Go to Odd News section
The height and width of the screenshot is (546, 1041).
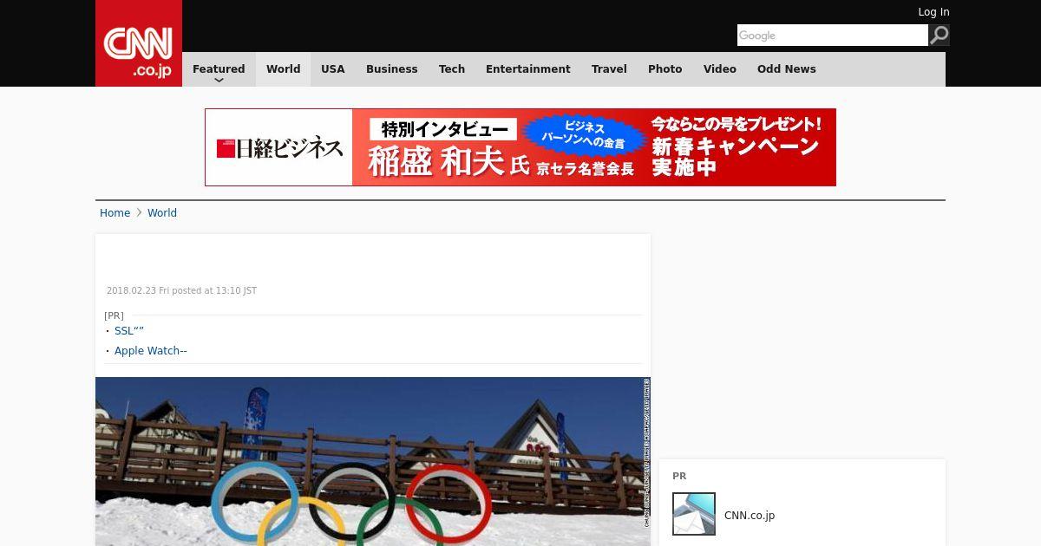[x=787, y=69]
